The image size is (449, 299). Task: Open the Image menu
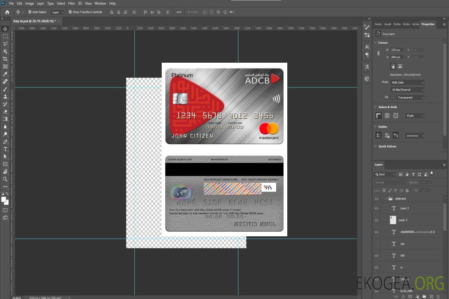[x=29, y=3]
